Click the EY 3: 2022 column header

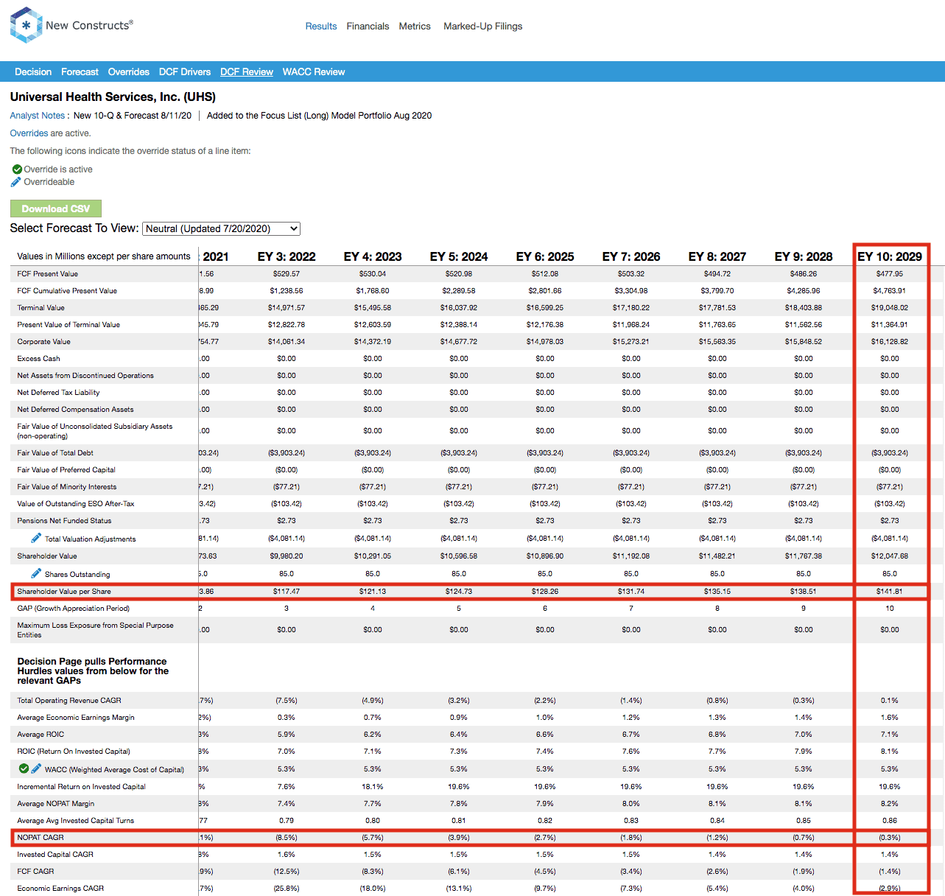click(287, 256)
